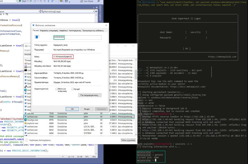Click the Task Manager scroll up arrow

(136, 60)
